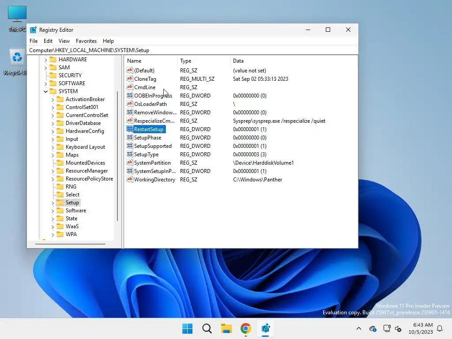Screen dimensions: 452x339
Task: Show hidden system tray icons
Action: (x=359, y=328)
